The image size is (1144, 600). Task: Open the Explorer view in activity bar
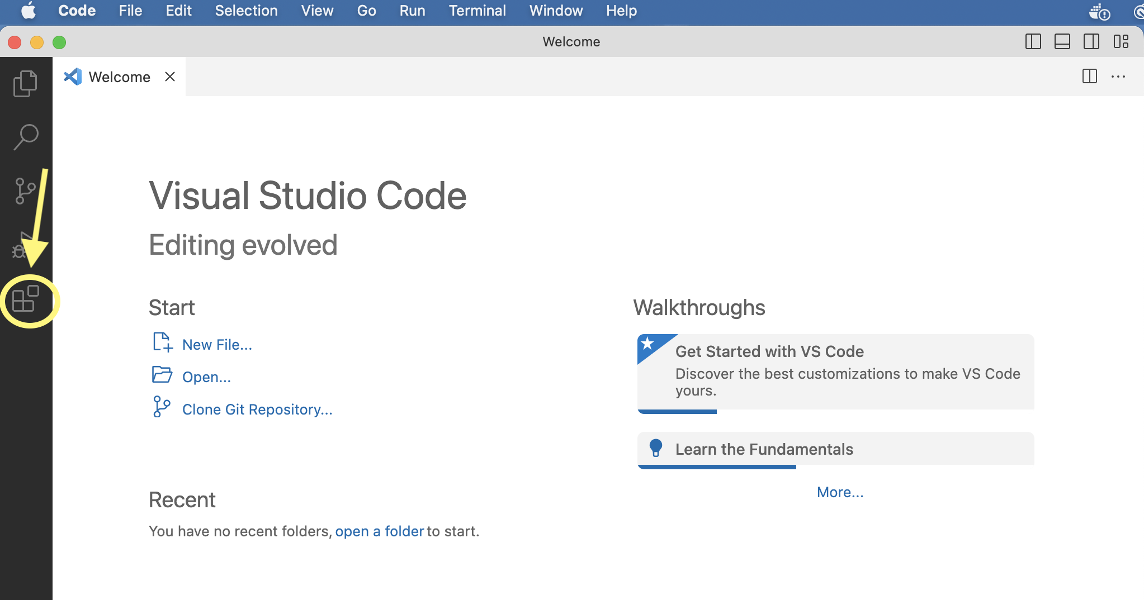[25, 84]
